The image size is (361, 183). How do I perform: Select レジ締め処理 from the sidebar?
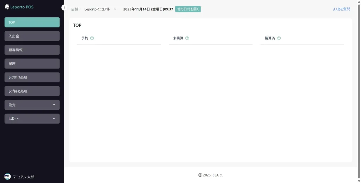[32, 91]
